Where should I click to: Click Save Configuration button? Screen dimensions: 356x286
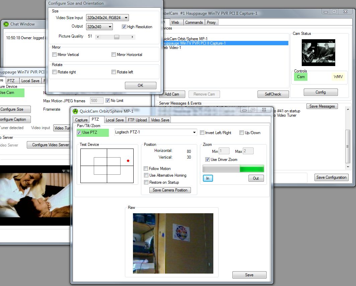click(332, 177)
